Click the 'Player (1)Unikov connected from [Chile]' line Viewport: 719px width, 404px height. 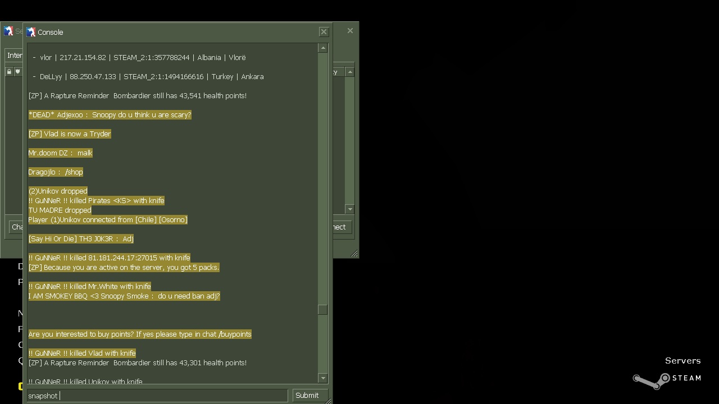[x=108, y=219]
